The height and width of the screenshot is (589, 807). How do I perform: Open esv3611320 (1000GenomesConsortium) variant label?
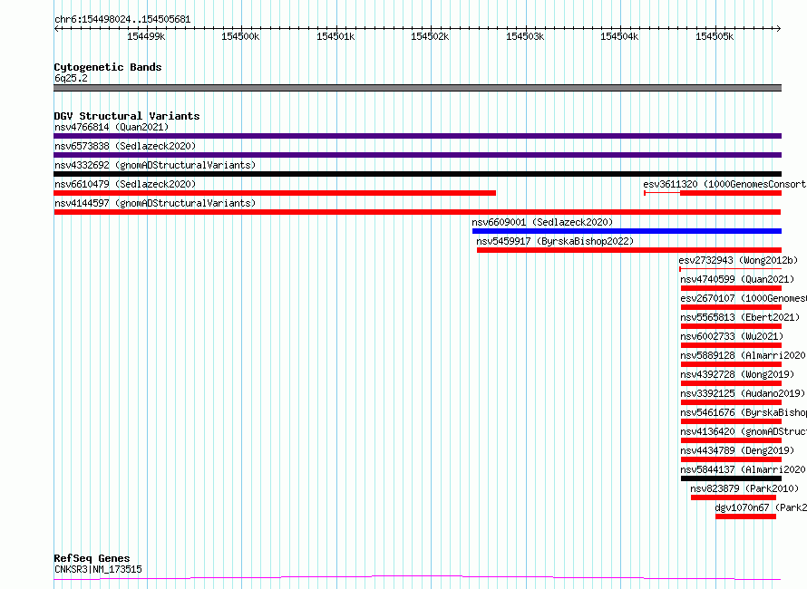[724, 184]
